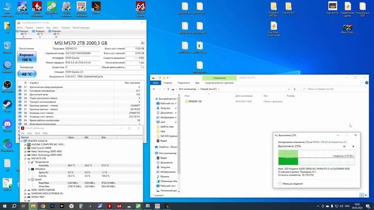The height and width of the screenshot is (210, 374).
Task: Collapse the Utilization group in HWMonitor
Action: (x=29, y=169)
